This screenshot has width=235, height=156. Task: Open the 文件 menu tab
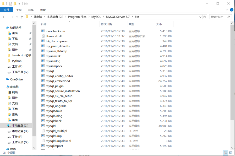click(7, 10)
